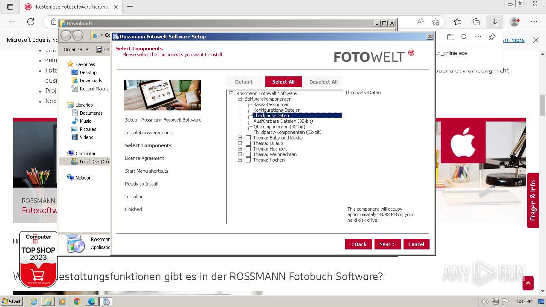This screenshot has height=307, width=546.
Task: Select Basis-Ressourcen tree item
Action: [x=271, y=104]
